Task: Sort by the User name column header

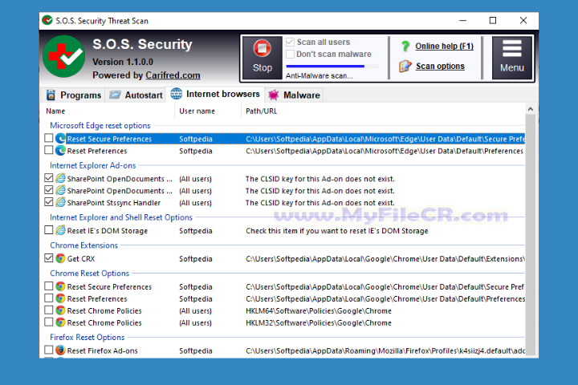Action: pyautogui.click(x=197, y=111)
